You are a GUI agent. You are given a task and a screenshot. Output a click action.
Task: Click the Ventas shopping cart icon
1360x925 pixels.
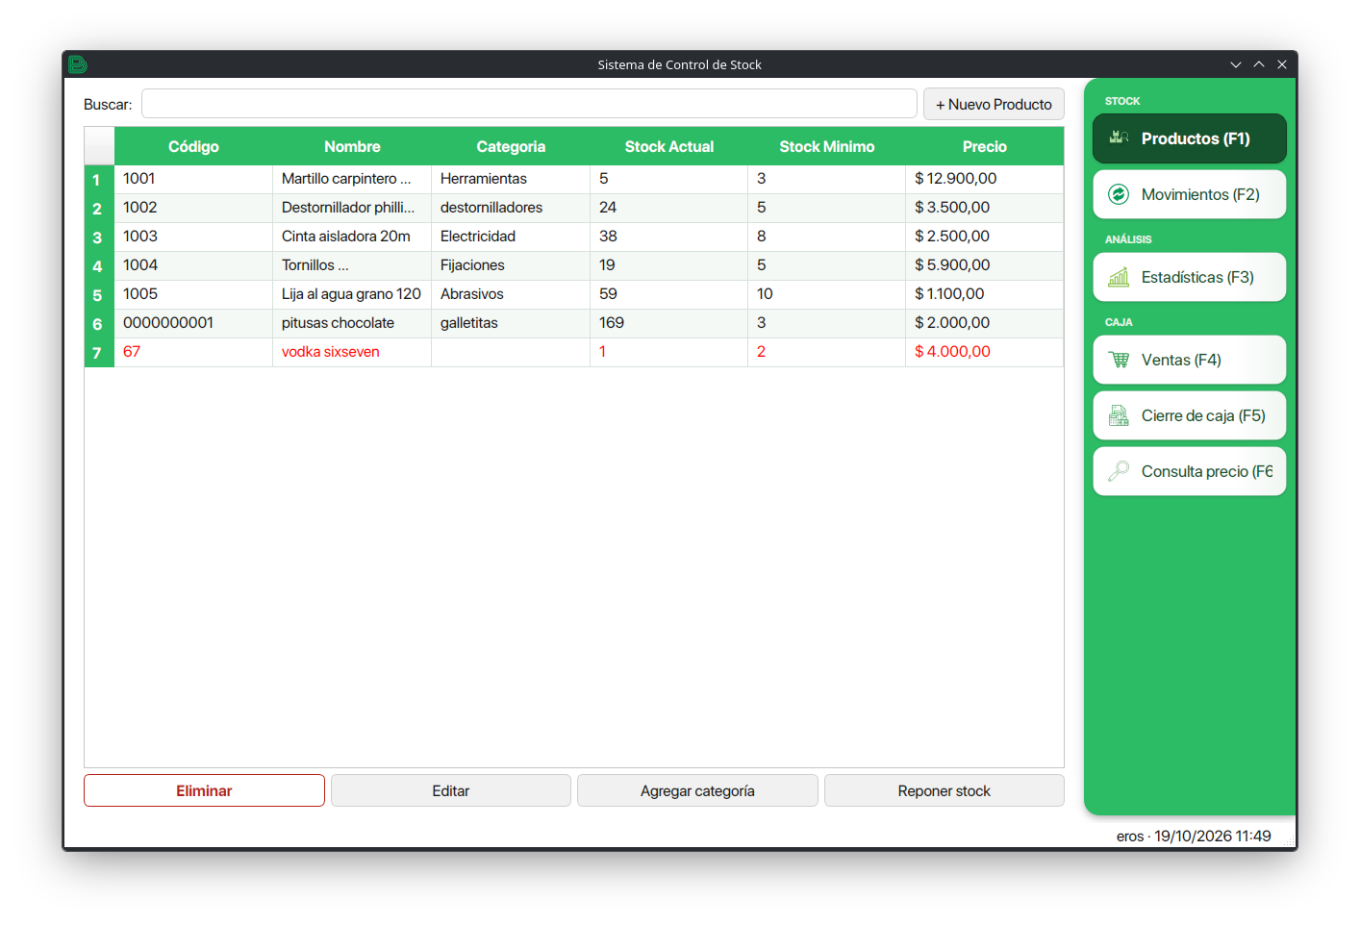pyautogui.click(x=1119, y=360)
